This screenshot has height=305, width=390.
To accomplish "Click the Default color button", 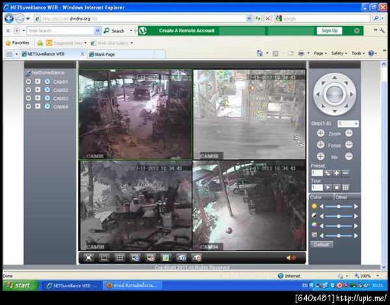I will point(321,245).
